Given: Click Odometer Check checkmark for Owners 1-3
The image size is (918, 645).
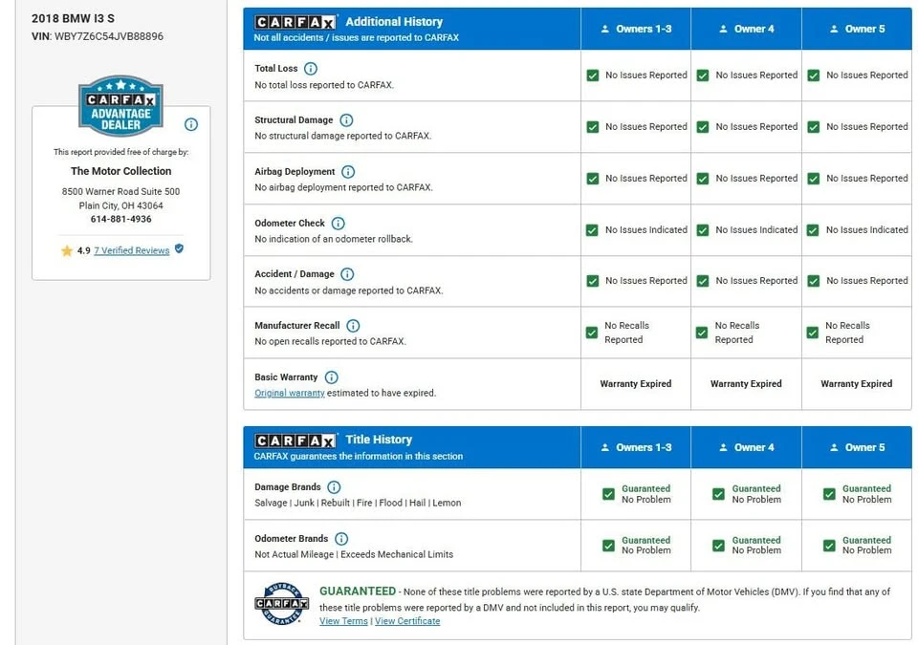Looking at the screenshot, I should tap(592, 230).
